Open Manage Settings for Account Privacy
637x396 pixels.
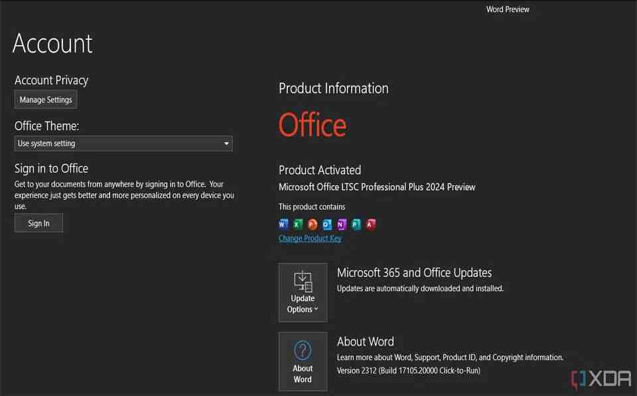coord(46,100)
